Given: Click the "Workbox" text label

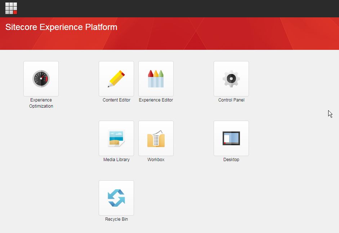Looking at the screenshot, I should pyautogui.click(x=156, y=160).
